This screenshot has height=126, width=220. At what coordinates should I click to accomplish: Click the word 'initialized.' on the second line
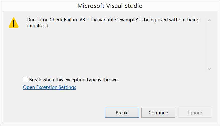click(38, 26)
